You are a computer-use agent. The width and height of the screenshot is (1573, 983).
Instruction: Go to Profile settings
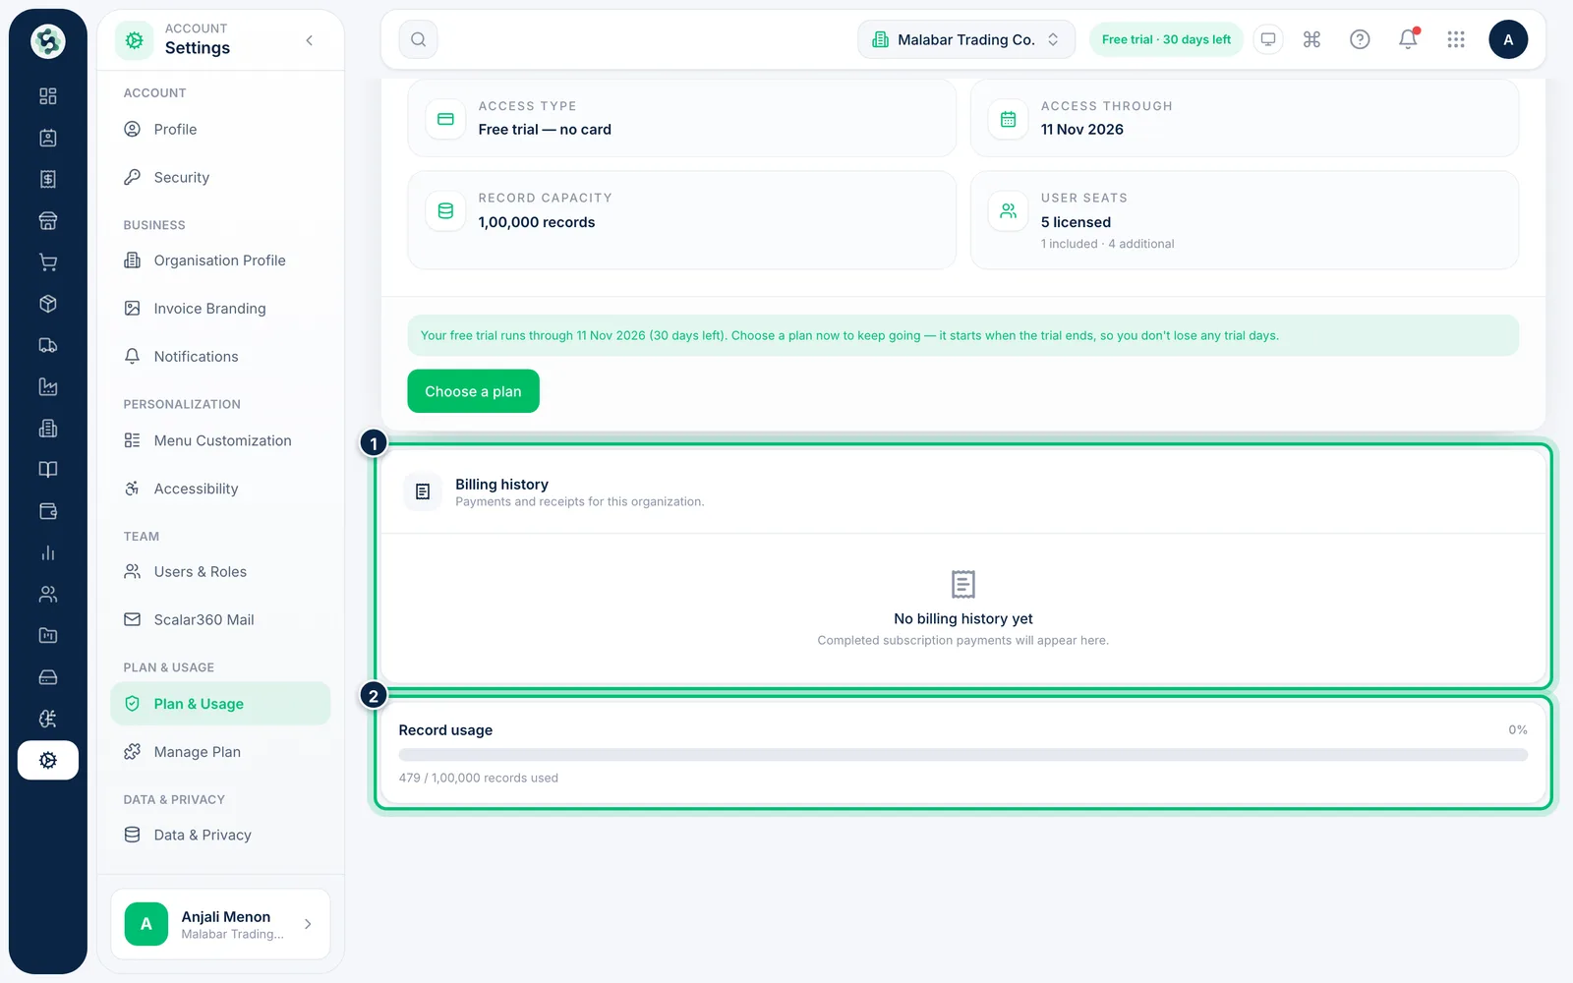click(x=220, y=130)
